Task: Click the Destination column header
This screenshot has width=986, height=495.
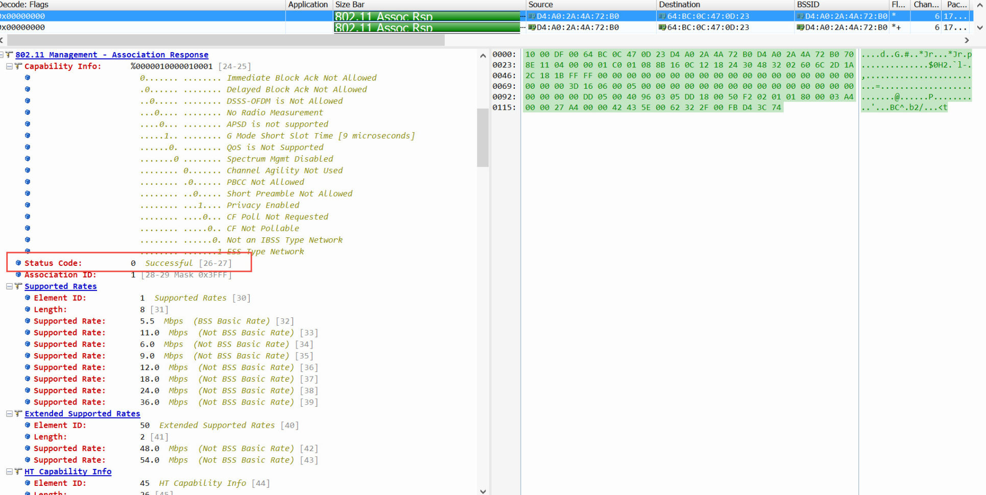Action: [679, 5]
